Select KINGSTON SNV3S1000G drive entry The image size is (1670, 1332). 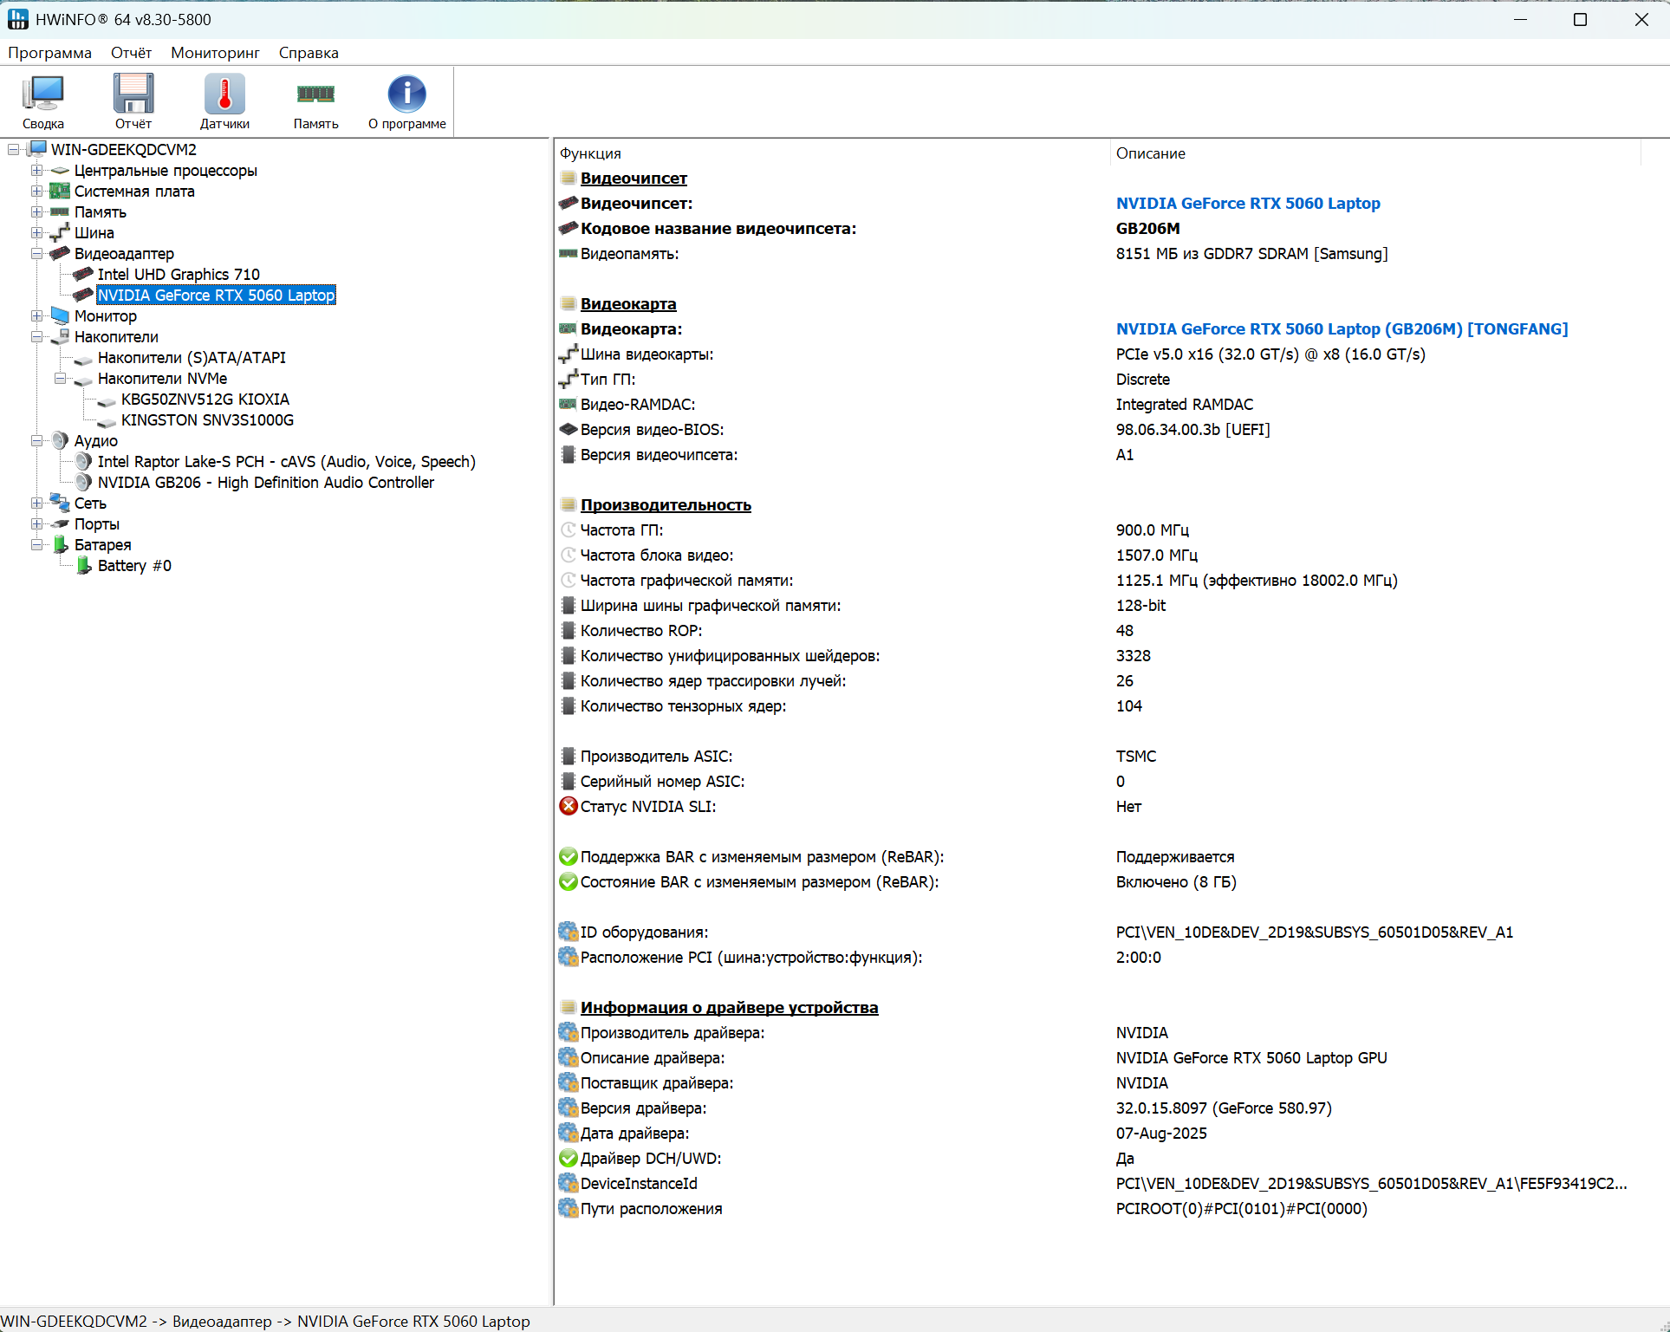[207, 420]
